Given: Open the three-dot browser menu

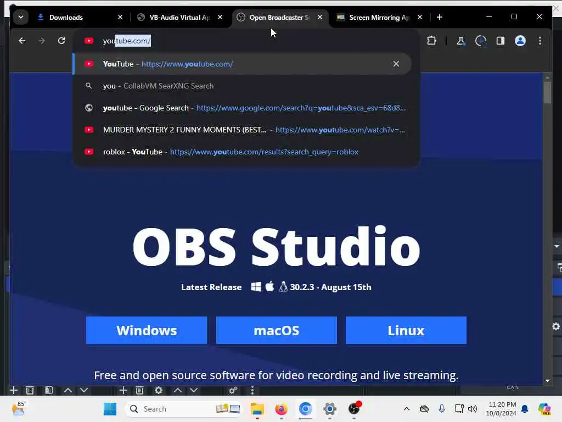Looking at the screenshot, I should coord(540,41).
